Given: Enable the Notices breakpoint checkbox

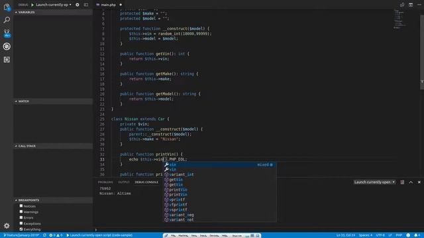Looking at the screenshot, I should [x=21, y=206].
